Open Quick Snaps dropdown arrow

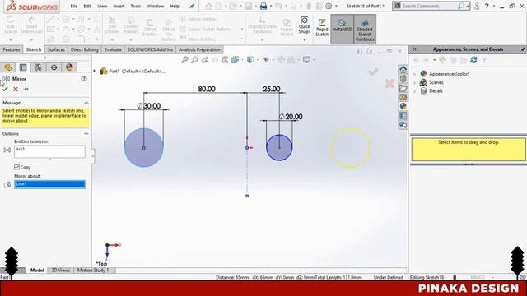click(x=304, y=40)
